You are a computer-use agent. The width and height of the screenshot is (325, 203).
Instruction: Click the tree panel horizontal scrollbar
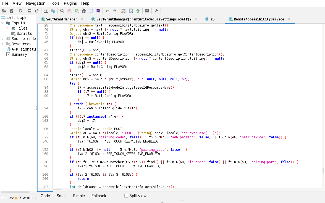click(x=15, y=192)
